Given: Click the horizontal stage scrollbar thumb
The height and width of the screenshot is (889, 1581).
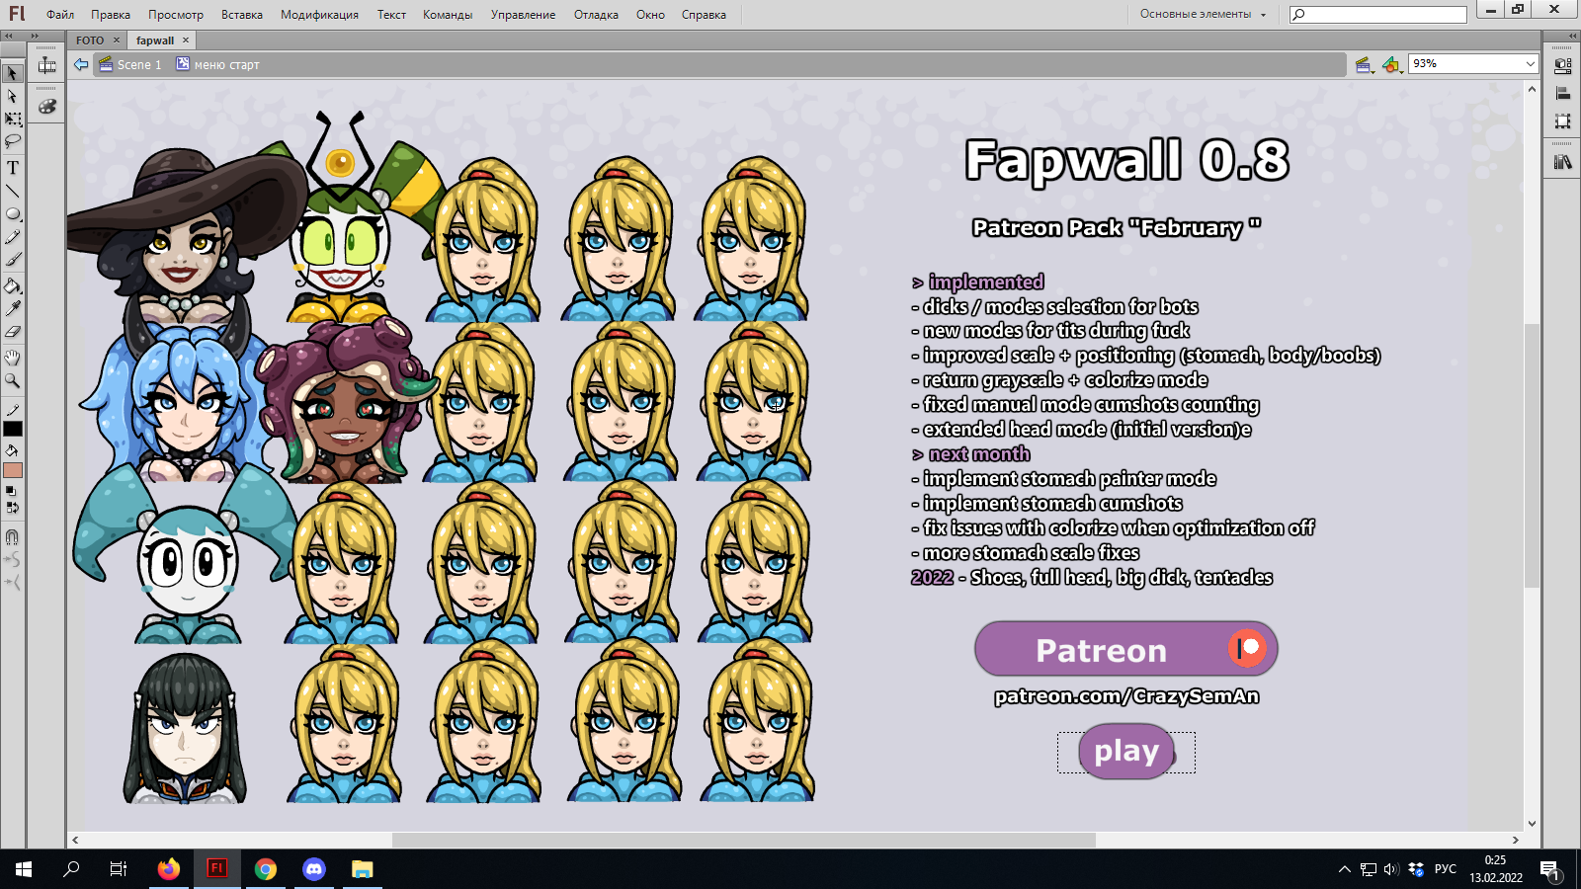Looking at the screenshot, I should tap(744, 840).
